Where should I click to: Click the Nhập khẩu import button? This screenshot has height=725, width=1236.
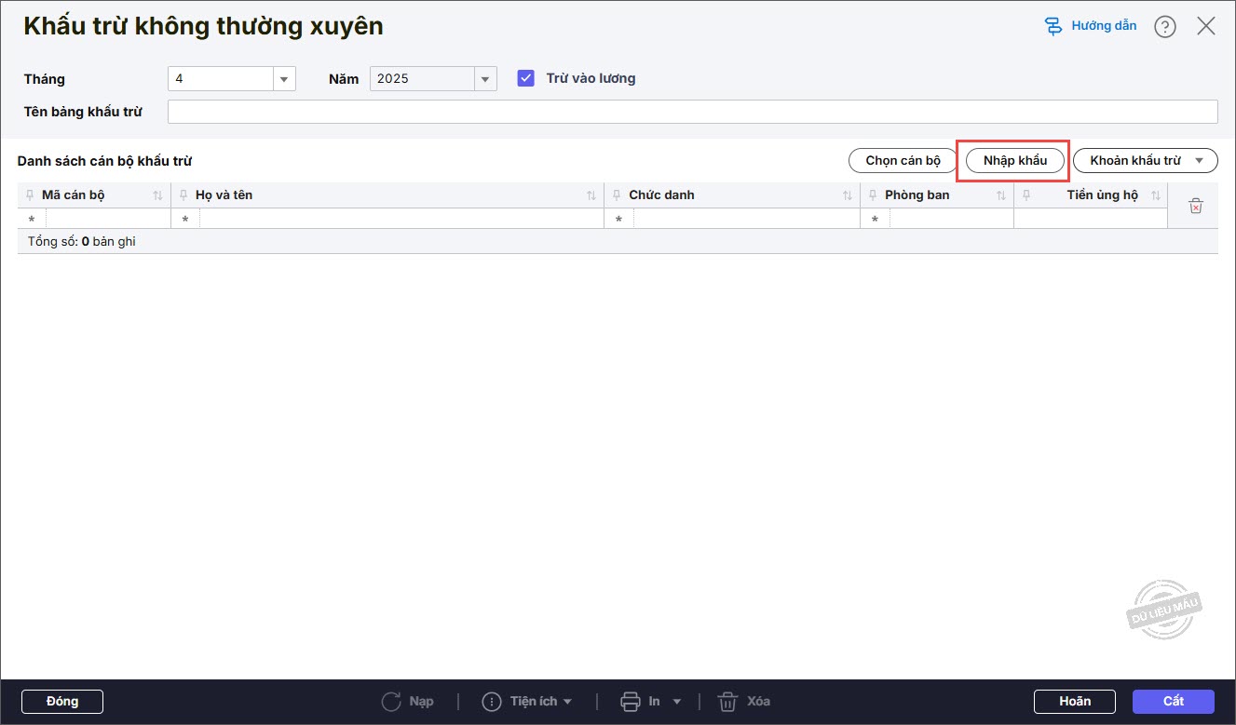tap(1014, 161)
